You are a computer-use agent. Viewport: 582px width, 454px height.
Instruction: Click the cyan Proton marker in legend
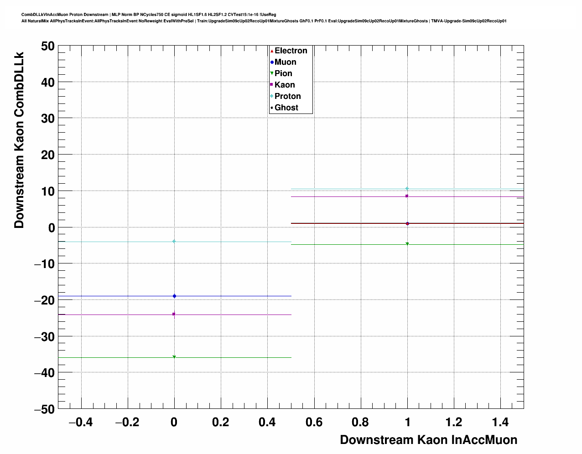272,96
